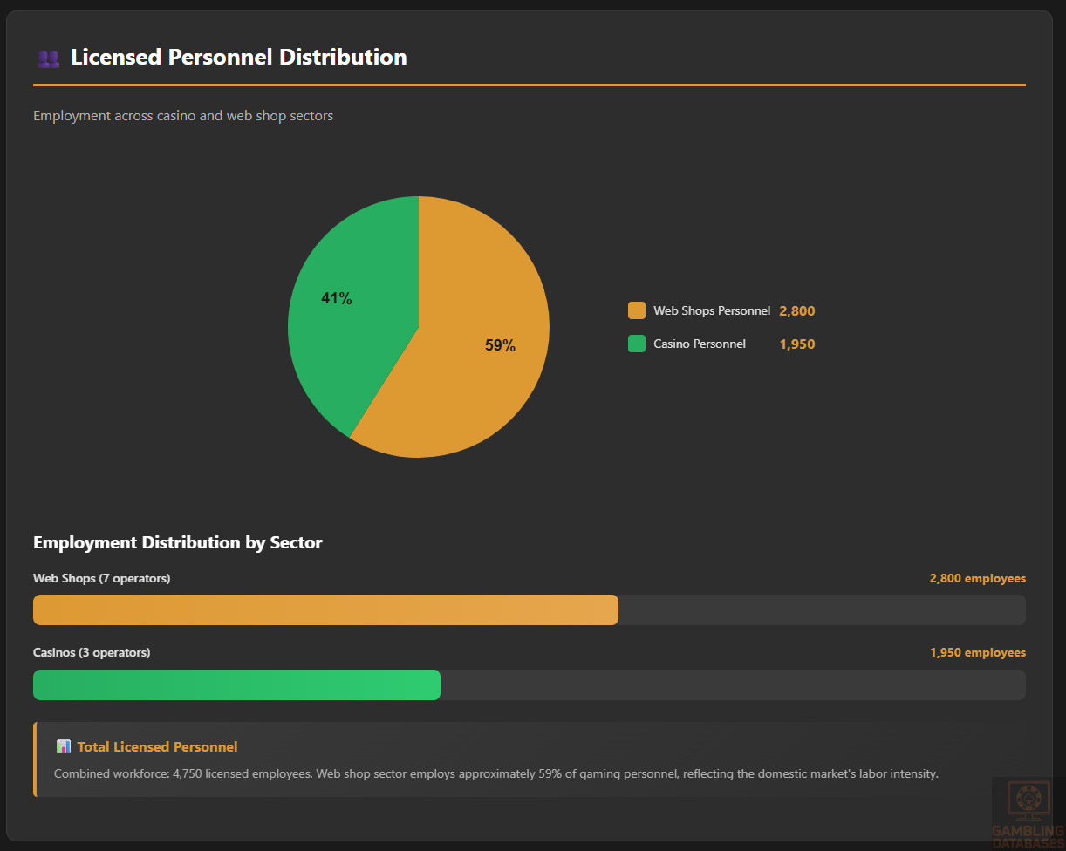Click the green Casinos progress bar
This screenshot has height=851, width=1066.
(x=236, y=684)
